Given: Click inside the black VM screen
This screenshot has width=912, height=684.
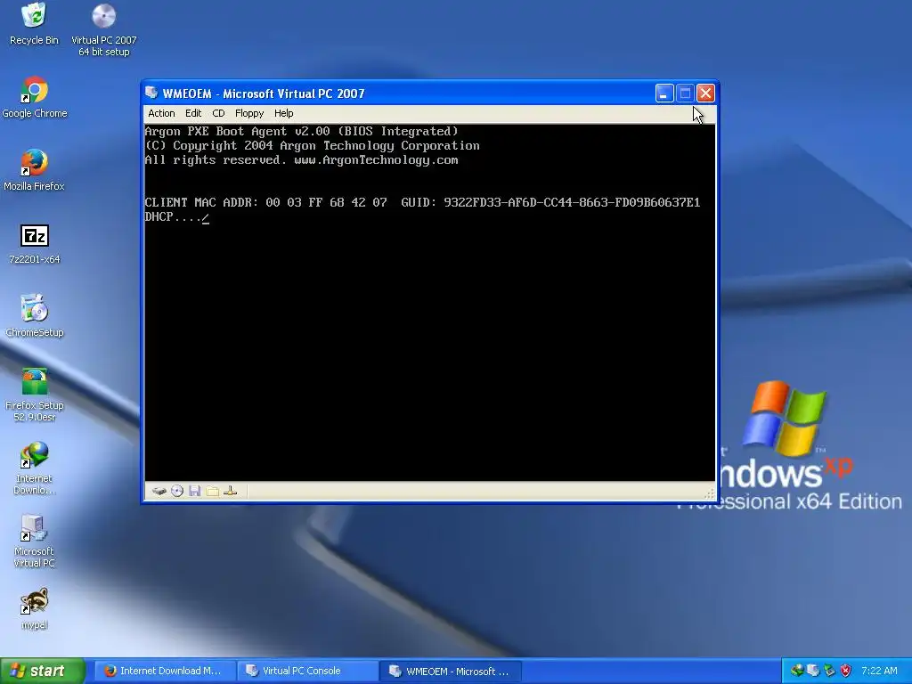Looking at the screenshot, I should (x=430, y=303).
